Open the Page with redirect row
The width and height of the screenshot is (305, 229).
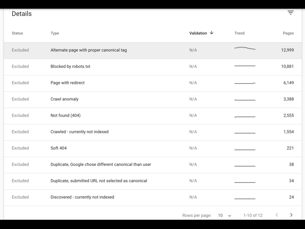coord(153,83)
